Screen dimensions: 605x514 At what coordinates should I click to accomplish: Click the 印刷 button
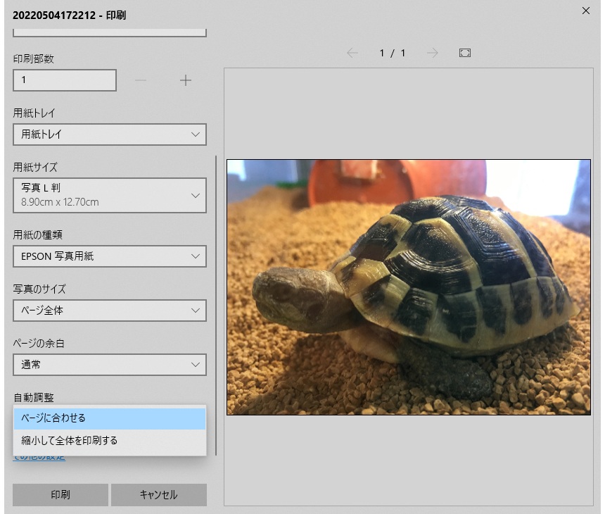point(60,495)
